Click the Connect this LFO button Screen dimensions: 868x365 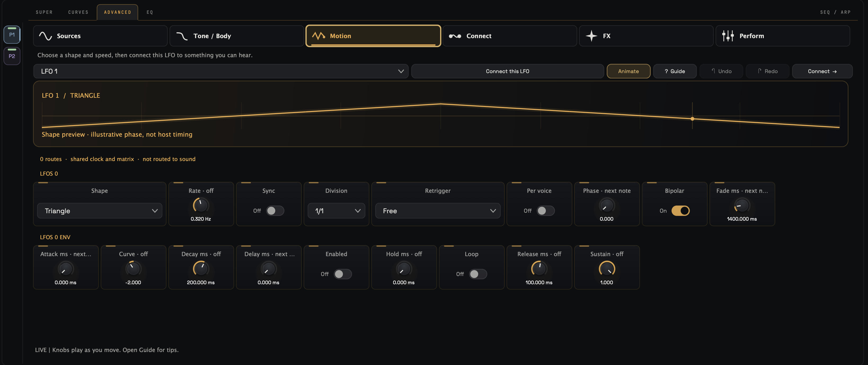(x=507, y=71)
